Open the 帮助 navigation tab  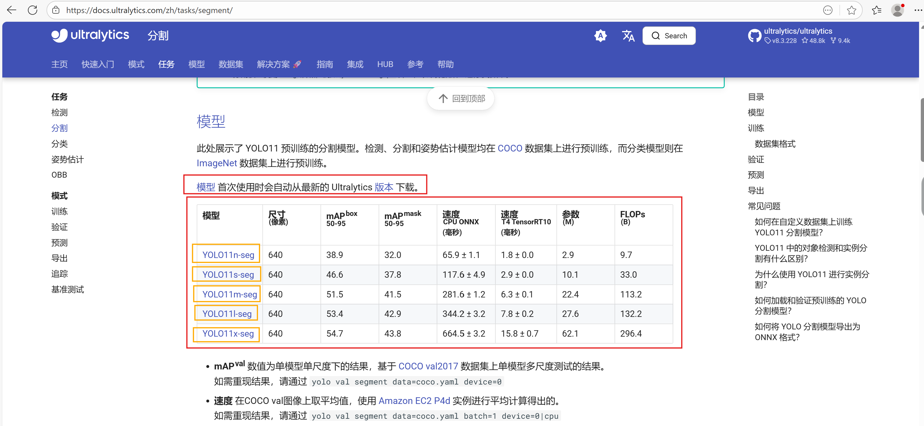click(445, 64)
